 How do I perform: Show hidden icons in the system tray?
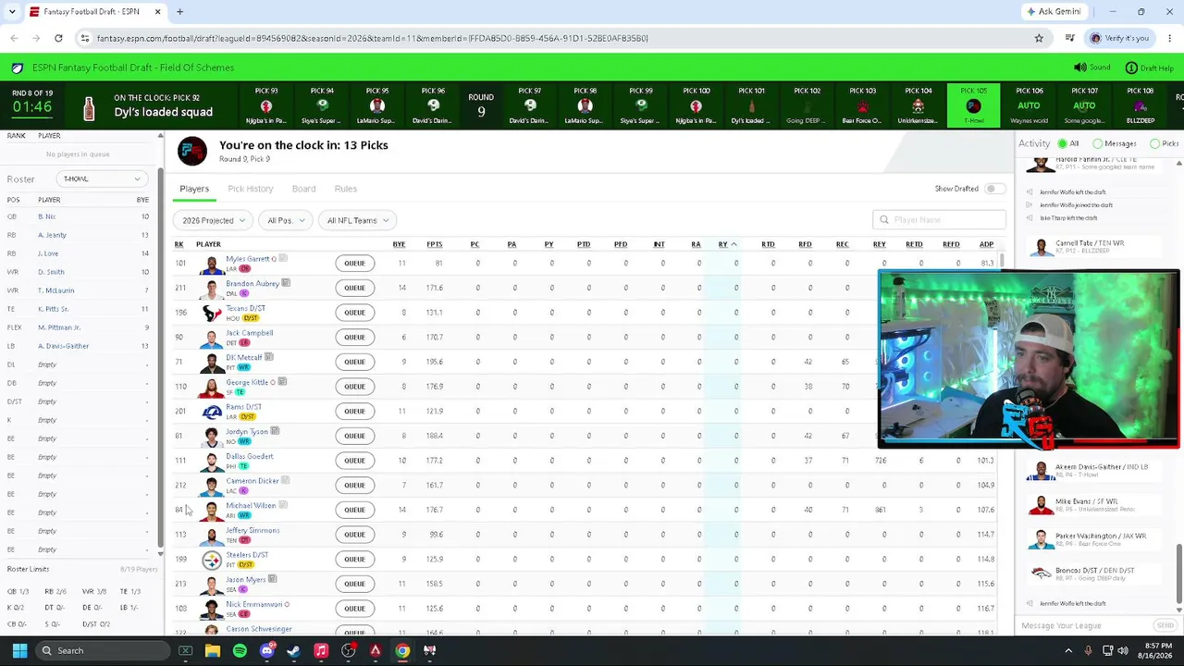[x=1067, y=650]
